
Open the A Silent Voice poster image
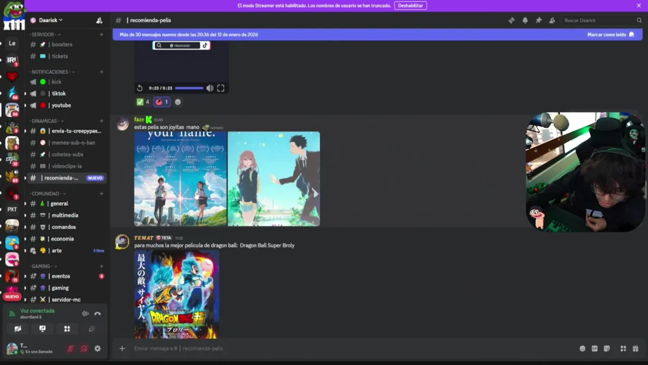click(274, 178)
